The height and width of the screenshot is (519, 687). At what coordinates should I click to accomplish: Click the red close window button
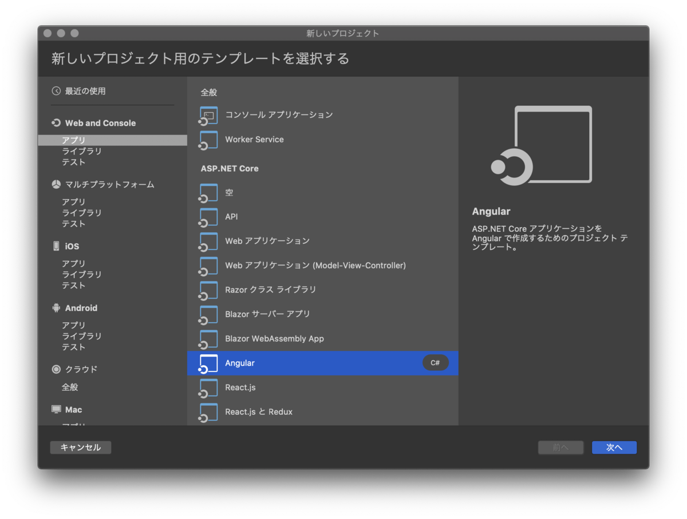(48, 33)
